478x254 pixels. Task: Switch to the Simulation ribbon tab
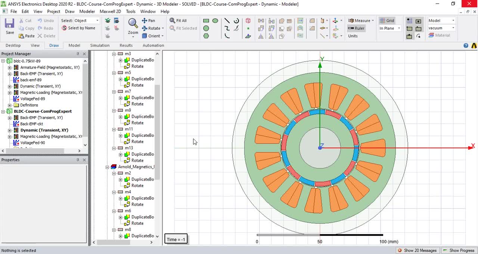pos(100,45)
